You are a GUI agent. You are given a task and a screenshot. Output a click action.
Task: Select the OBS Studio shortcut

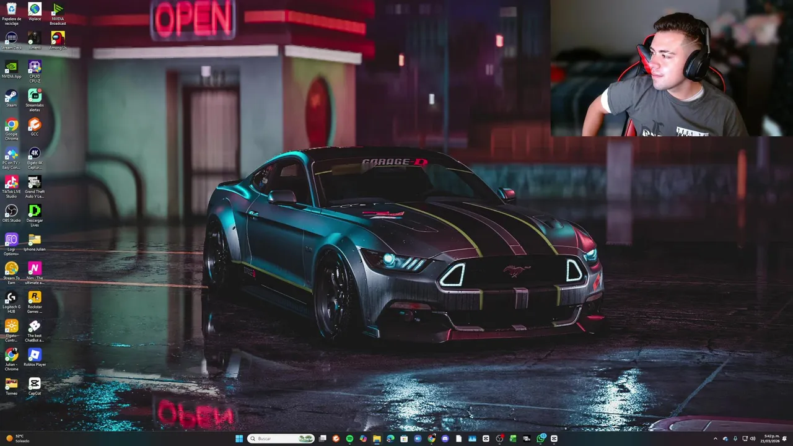(11, 213)
